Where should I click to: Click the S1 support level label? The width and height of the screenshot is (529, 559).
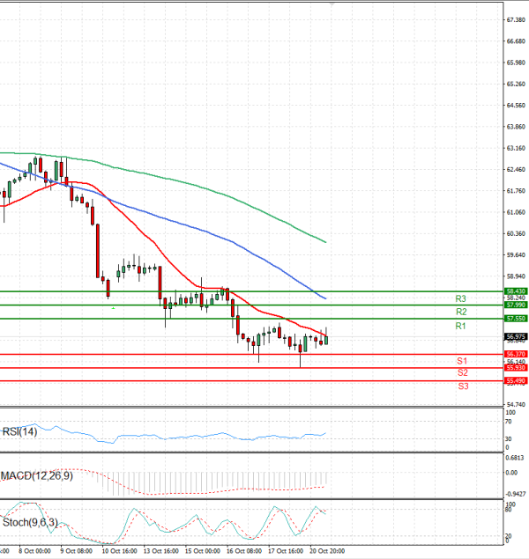[x=462, y=362]
